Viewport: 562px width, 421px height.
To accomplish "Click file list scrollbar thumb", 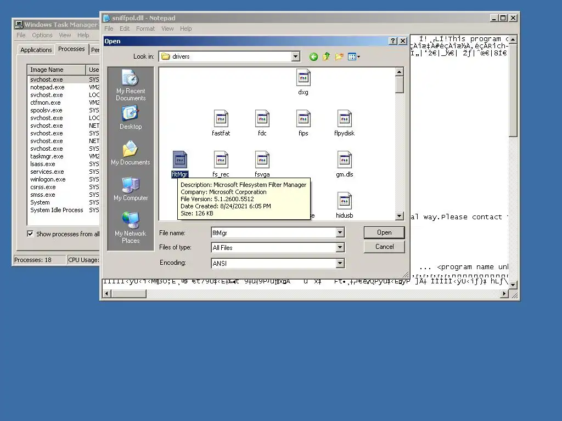I will click(400, 85).
